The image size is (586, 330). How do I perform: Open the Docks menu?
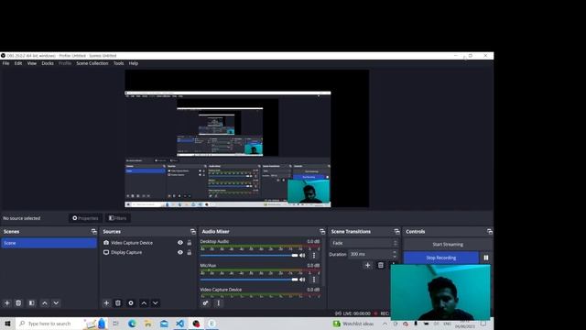click(48, 63)
